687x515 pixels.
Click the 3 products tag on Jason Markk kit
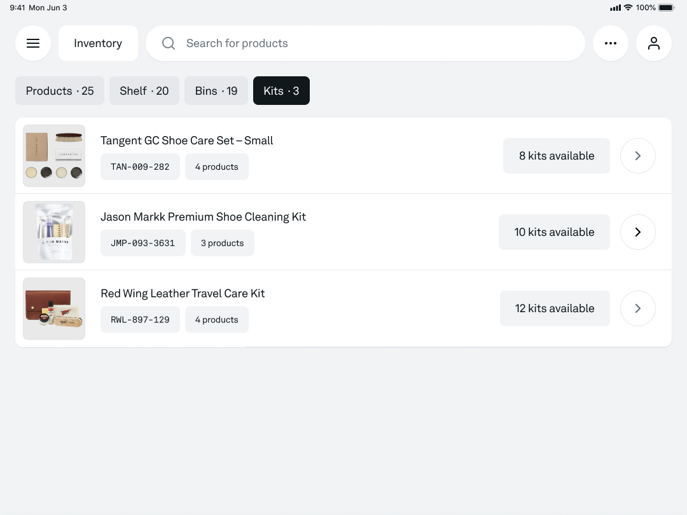pos(223,243)
